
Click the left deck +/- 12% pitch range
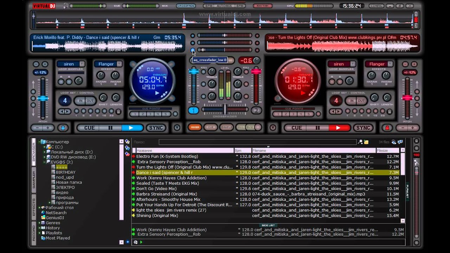click(x=40, y=72)
